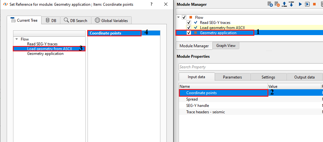Stop execution with the orange square

pos(314,4)
